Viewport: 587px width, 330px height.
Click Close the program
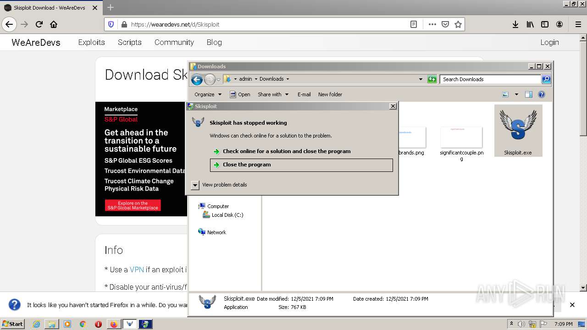[301, 165]
